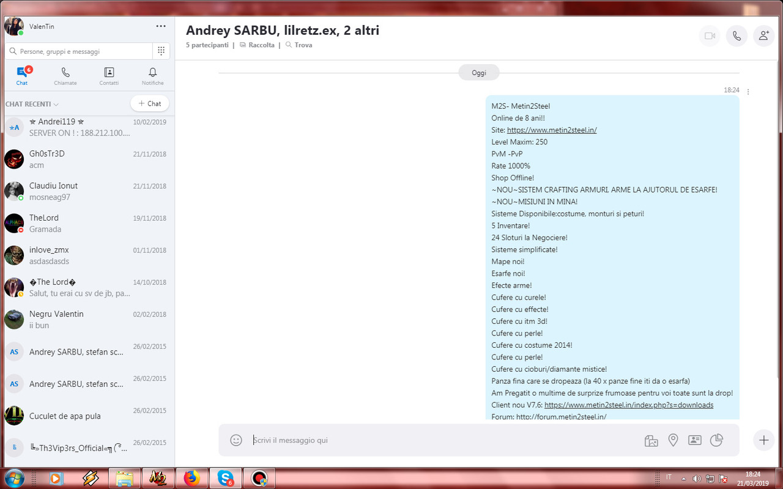
Task: Open message options next to 18:24
Action: [748, 92]
